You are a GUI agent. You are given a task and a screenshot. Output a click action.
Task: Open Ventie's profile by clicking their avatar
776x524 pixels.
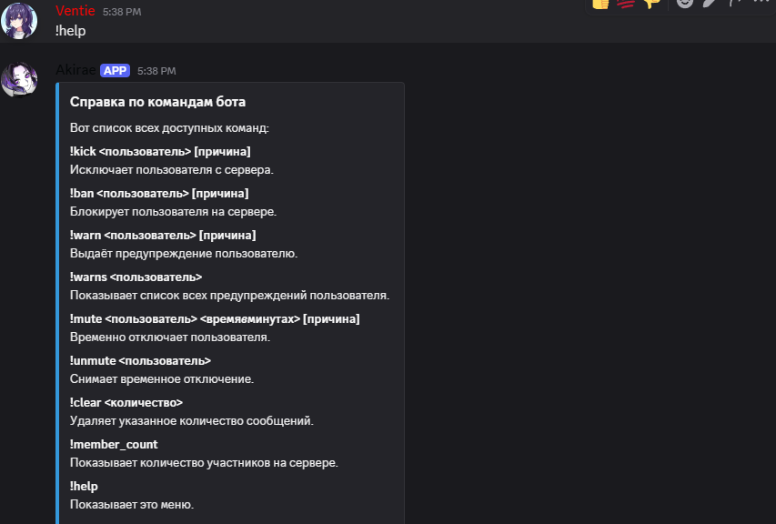(20, 20)
